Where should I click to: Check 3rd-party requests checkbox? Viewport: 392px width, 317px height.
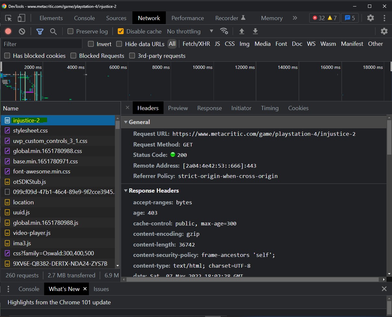pyautogui.click(x=132, y=56)
